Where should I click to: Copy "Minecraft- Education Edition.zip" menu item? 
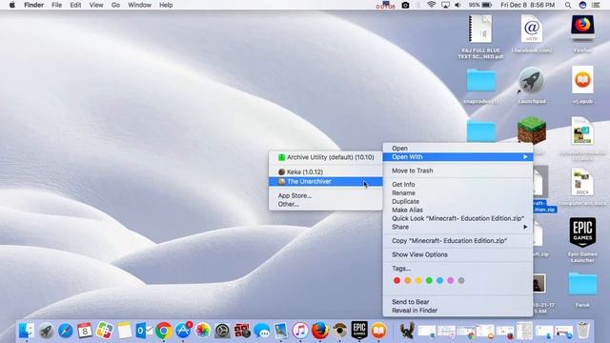(x=457, y=241)
